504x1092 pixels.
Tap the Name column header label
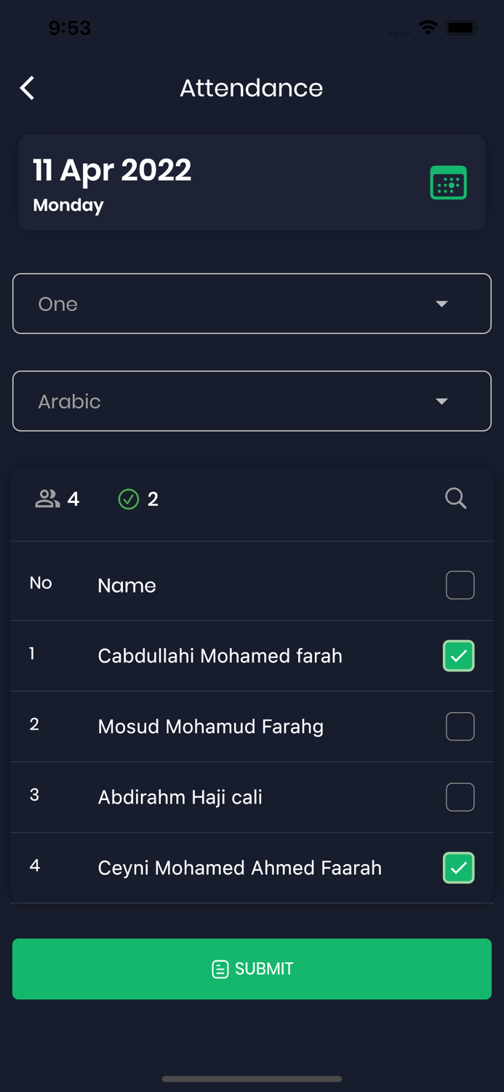click(x=127, y=585)
